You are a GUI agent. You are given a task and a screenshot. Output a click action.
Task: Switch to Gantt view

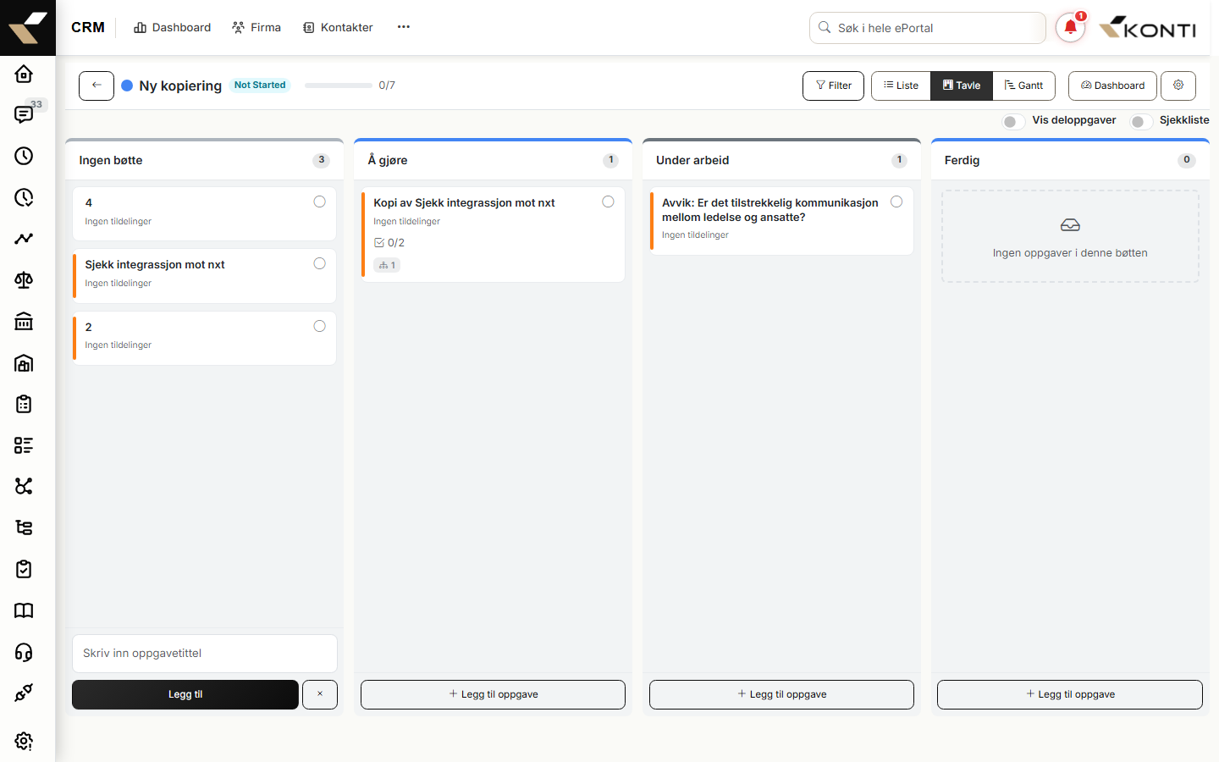[1023, 86]
